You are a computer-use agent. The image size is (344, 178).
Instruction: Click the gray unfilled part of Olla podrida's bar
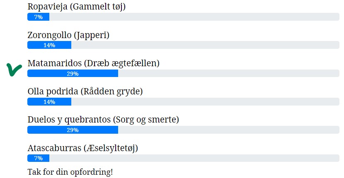[x=205, y=102]
